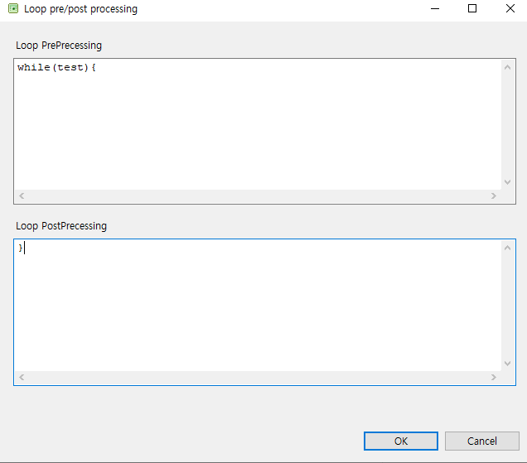The width and height of the screenshot is (527, 463).
Task: Click the scroll right arrow in PostPrecessing box
Action: pos(493,378)
